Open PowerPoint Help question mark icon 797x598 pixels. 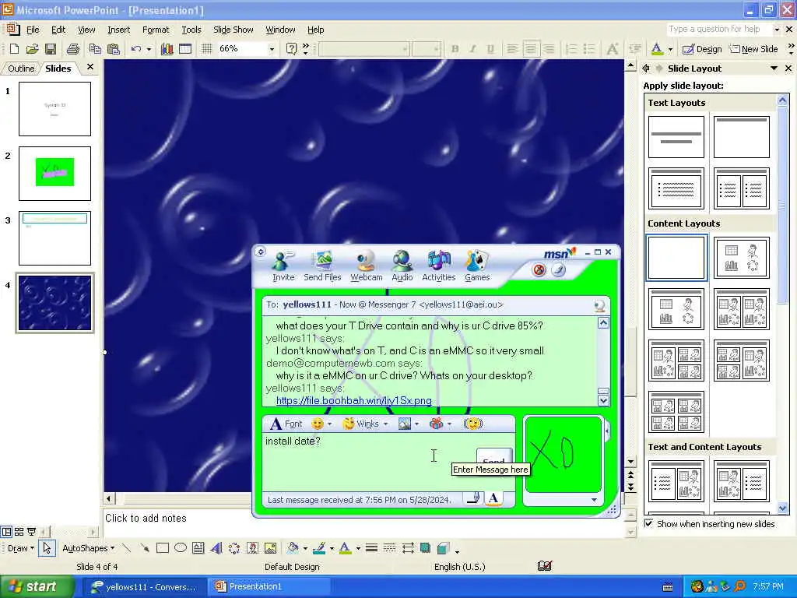291,49
